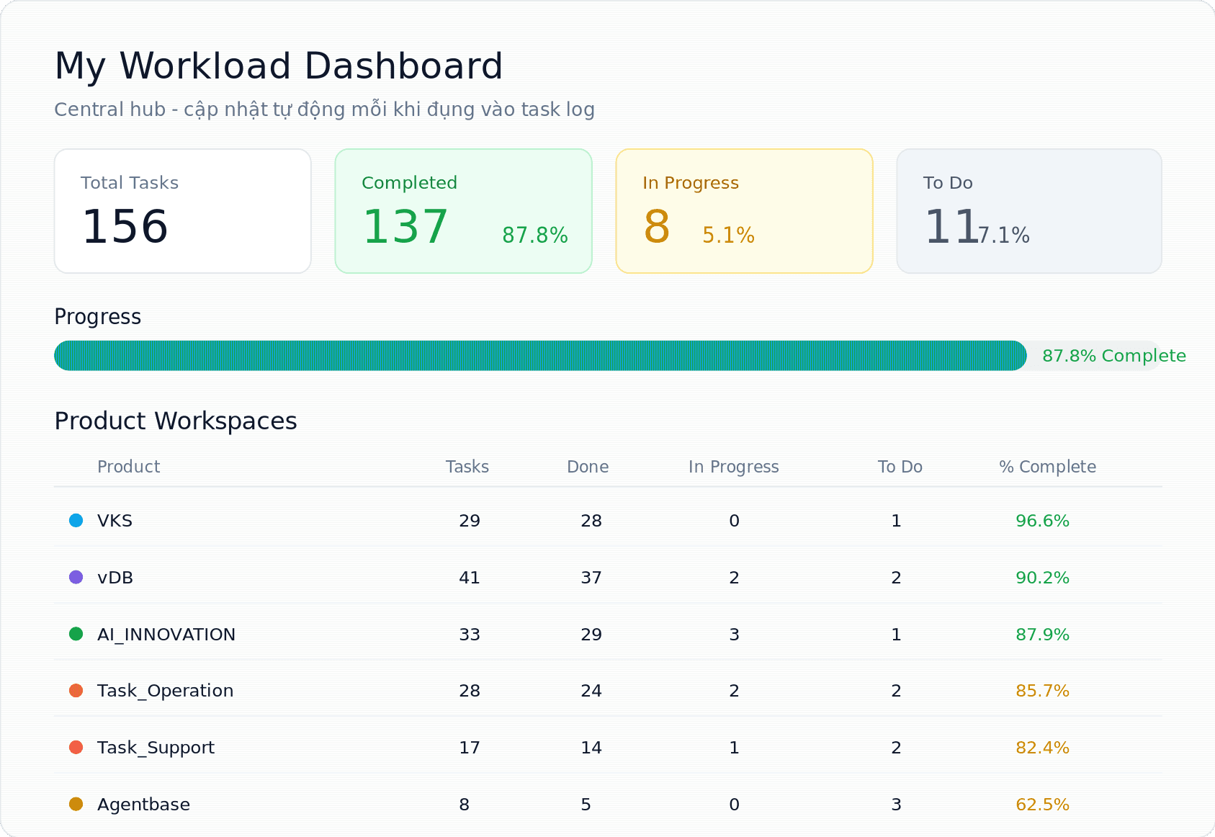Select the Task_Support workspace name
The image size is (1215, 837).
click(156, 748)
